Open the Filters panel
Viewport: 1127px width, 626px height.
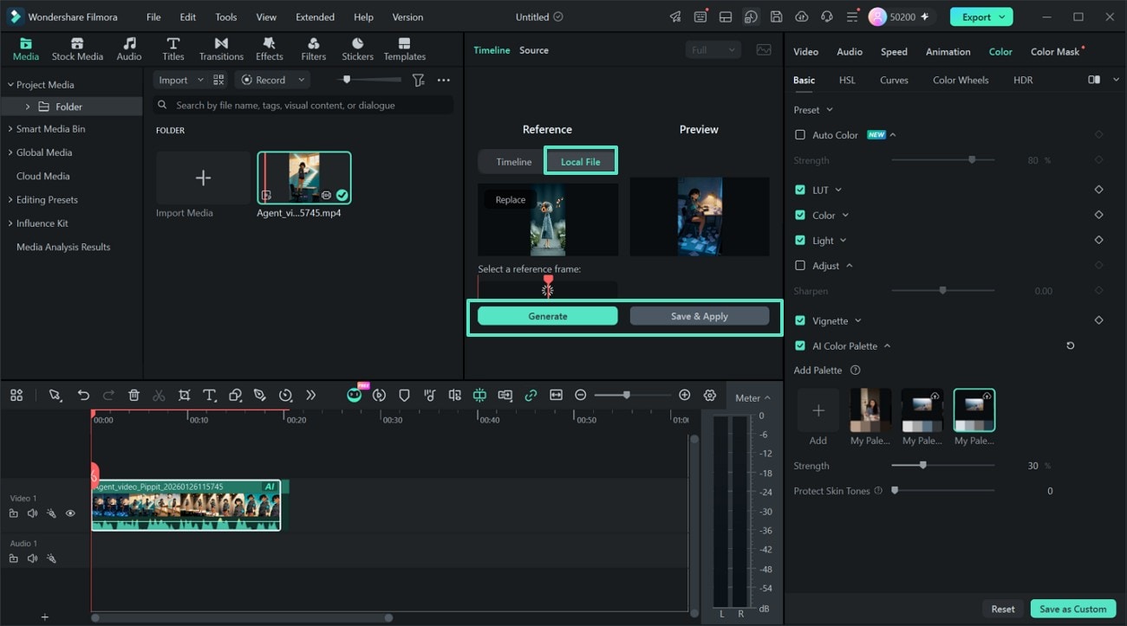tap(313, 49)
